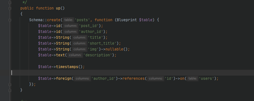Viewport: 254px width, 101px height.
Task: Click the 'table:' hint before 'posts'
Action: [x=69, y=20]
